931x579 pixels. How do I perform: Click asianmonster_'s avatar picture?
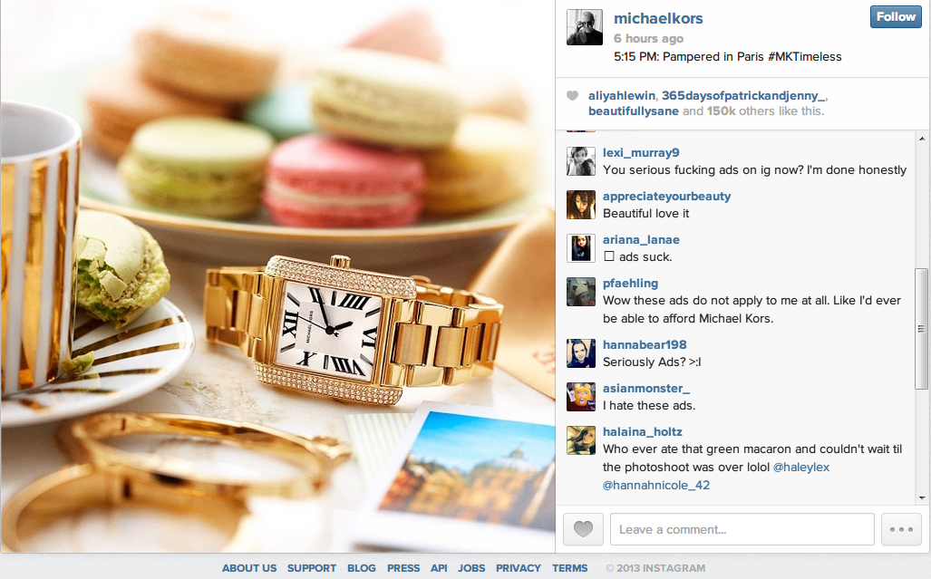tap(581, 397)
